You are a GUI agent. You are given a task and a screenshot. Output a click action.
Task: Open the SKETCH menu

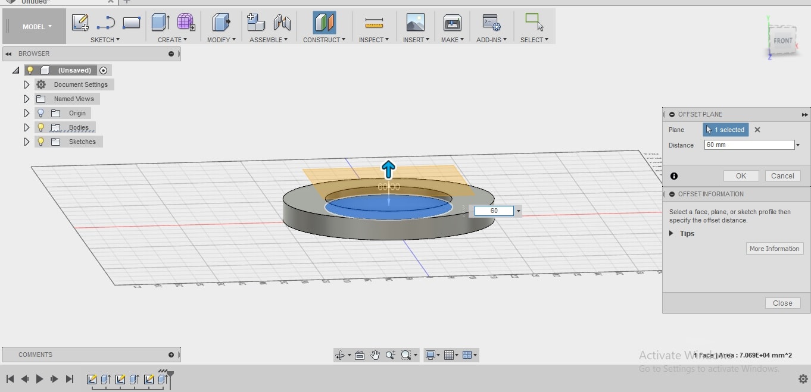coord(105,40)
